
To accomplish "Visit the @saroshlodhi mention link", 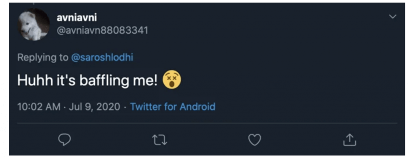I will (x=102, y=58).
